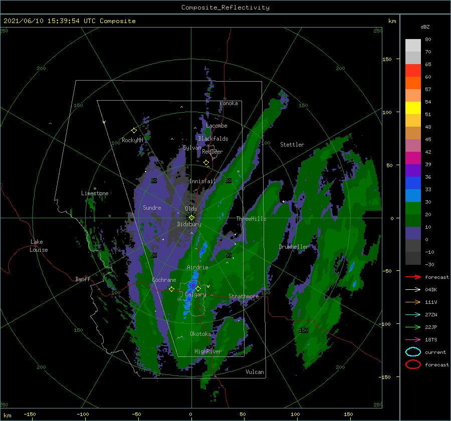Select the ThreeHills label
The height and width of the screenshot is (421, 451).
pyautogui.click(x=252, y=219)
